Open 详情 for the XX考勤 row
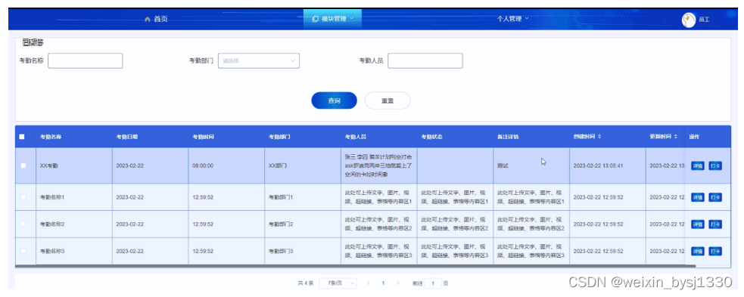Viewport: 744px width, 297px height. (698, 166)
